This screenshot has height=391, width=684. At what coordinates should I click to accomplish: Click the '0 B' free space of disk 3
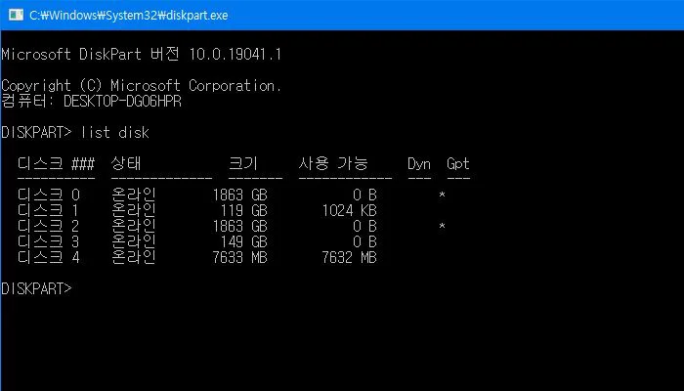[364, 241]
